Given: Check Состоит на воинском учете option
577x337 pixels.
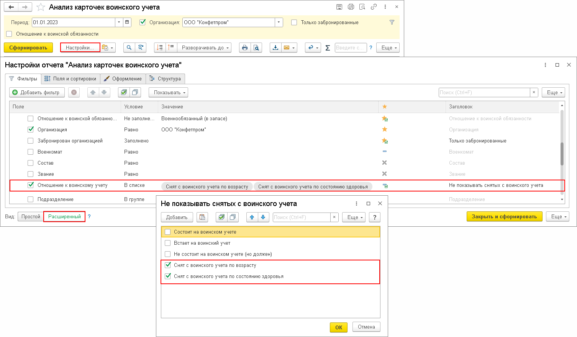Looking at the screenshot, I should [168, 232].
